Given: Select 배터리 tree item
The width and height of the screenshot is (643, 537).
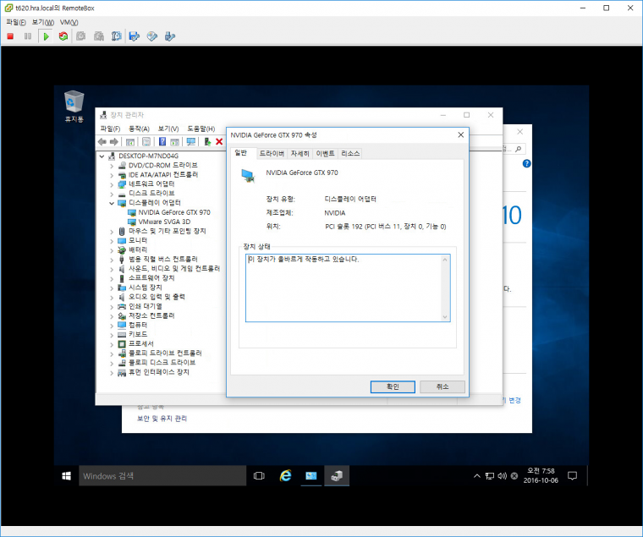Looking at the screenshot, I should pyautogui.click(x=138, y=249).
